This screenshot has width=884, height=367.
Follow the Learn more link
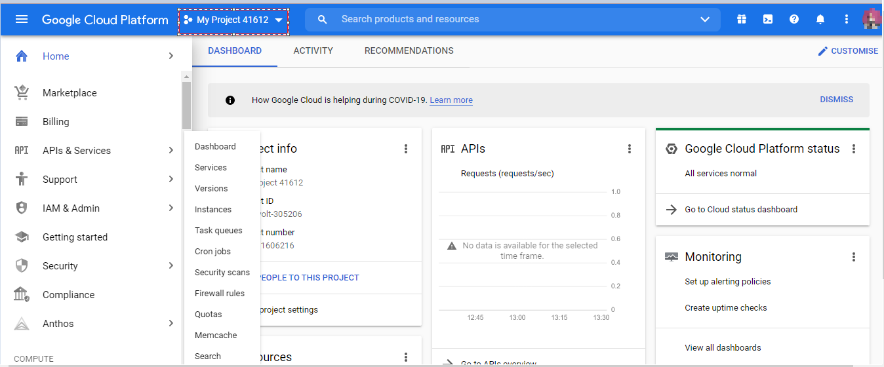click(x=451, y=100)
